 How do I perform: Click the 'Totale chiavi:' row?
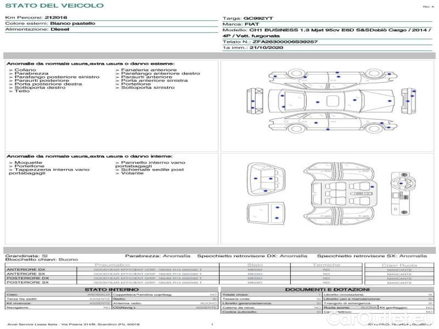pyautogui.click(x=272, y=294)
